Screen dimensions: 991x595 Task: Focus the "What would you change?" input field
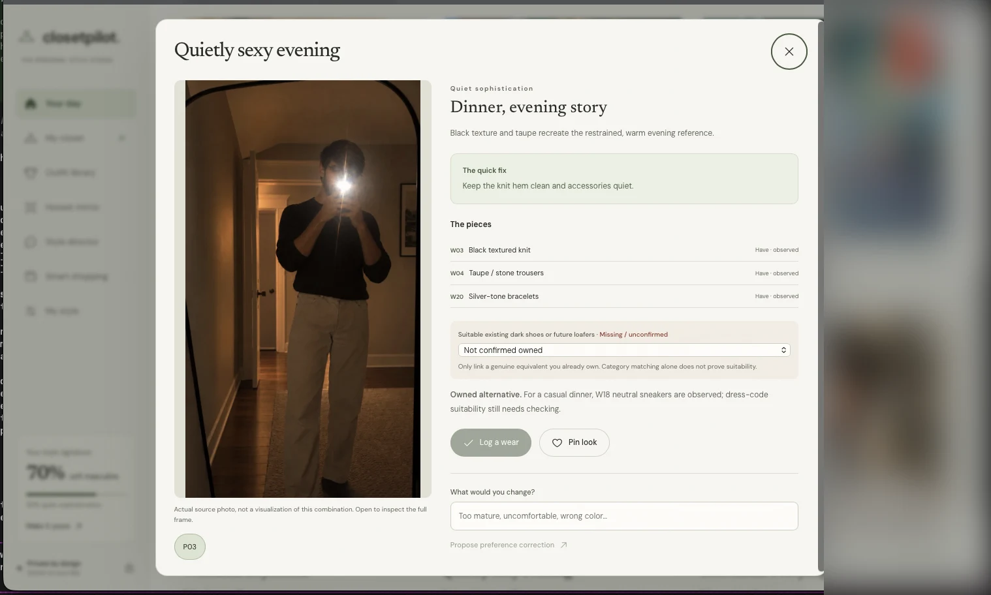pyautogui.click(x=624, y=516)
